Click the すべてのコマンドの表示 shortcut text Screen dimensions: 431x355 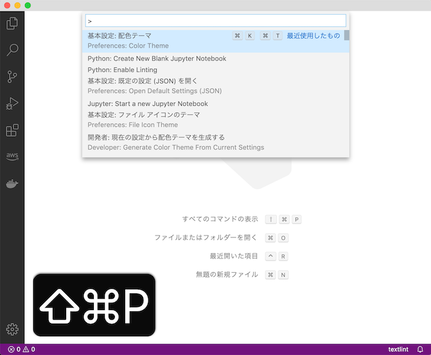pos(220,219)
